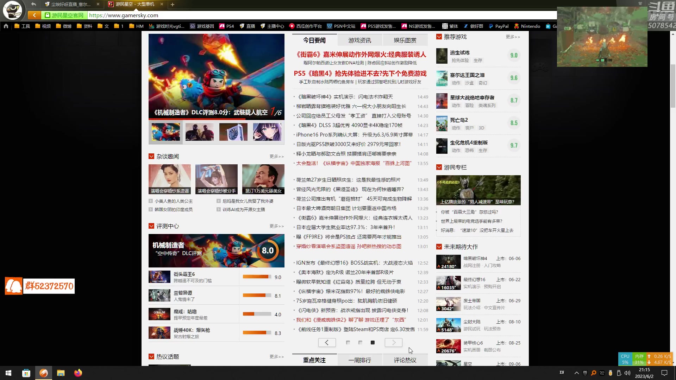The height and width of the screenshot is (380, 676).
Task: Select the first news page dot
Action: 348,342
